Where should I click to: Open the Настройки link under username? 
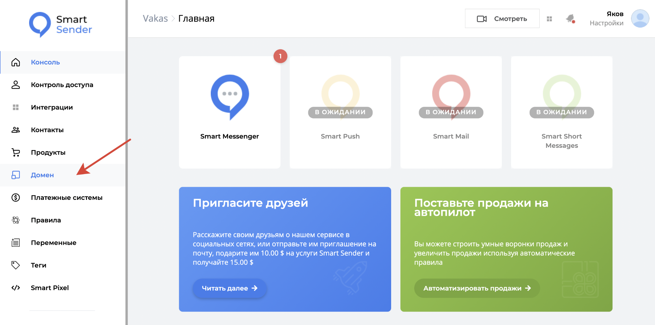click(606, 23)
